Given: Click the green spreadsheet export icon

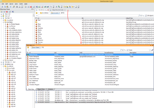Looking at the screenshot, I should (59, 7).
